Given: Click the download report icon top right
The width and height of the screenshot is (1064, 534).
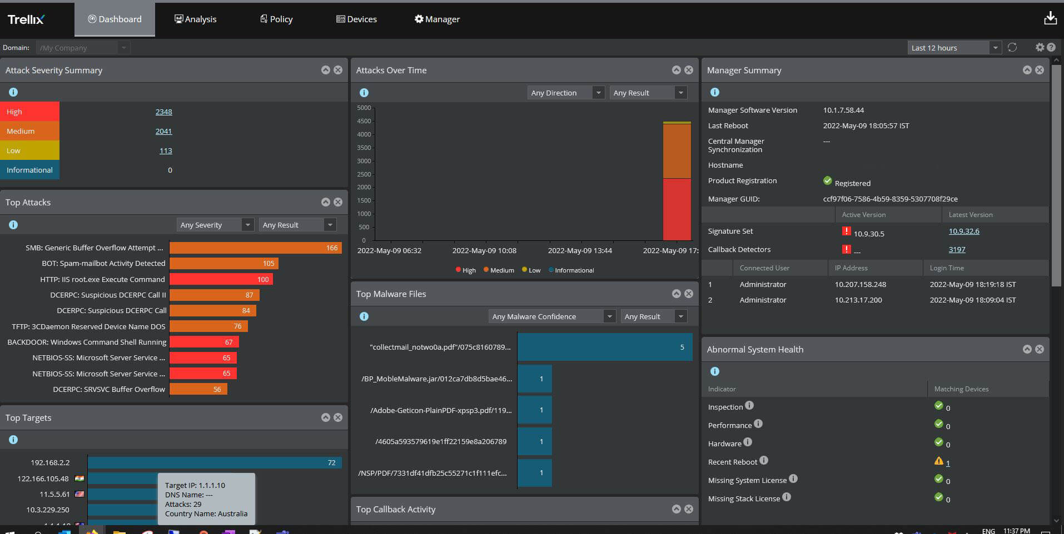Looking at the screenshot, I should click(x=1051, y=18).
